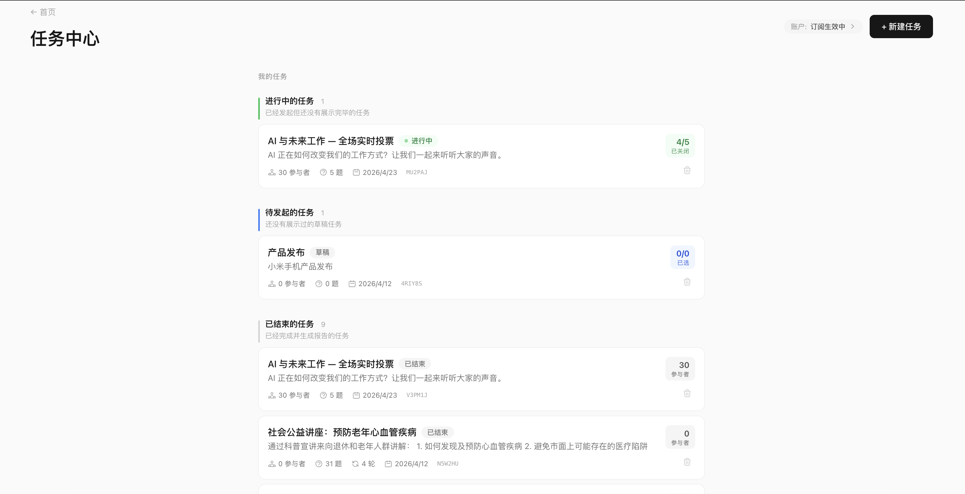Open the 已结束 AI 与未来工作 — 全场实时投票 title

[331, 364]
